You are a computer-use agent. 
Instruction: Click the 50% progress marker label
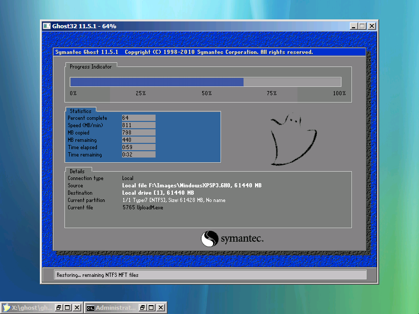pyautogui.click(x=206, y=94)
